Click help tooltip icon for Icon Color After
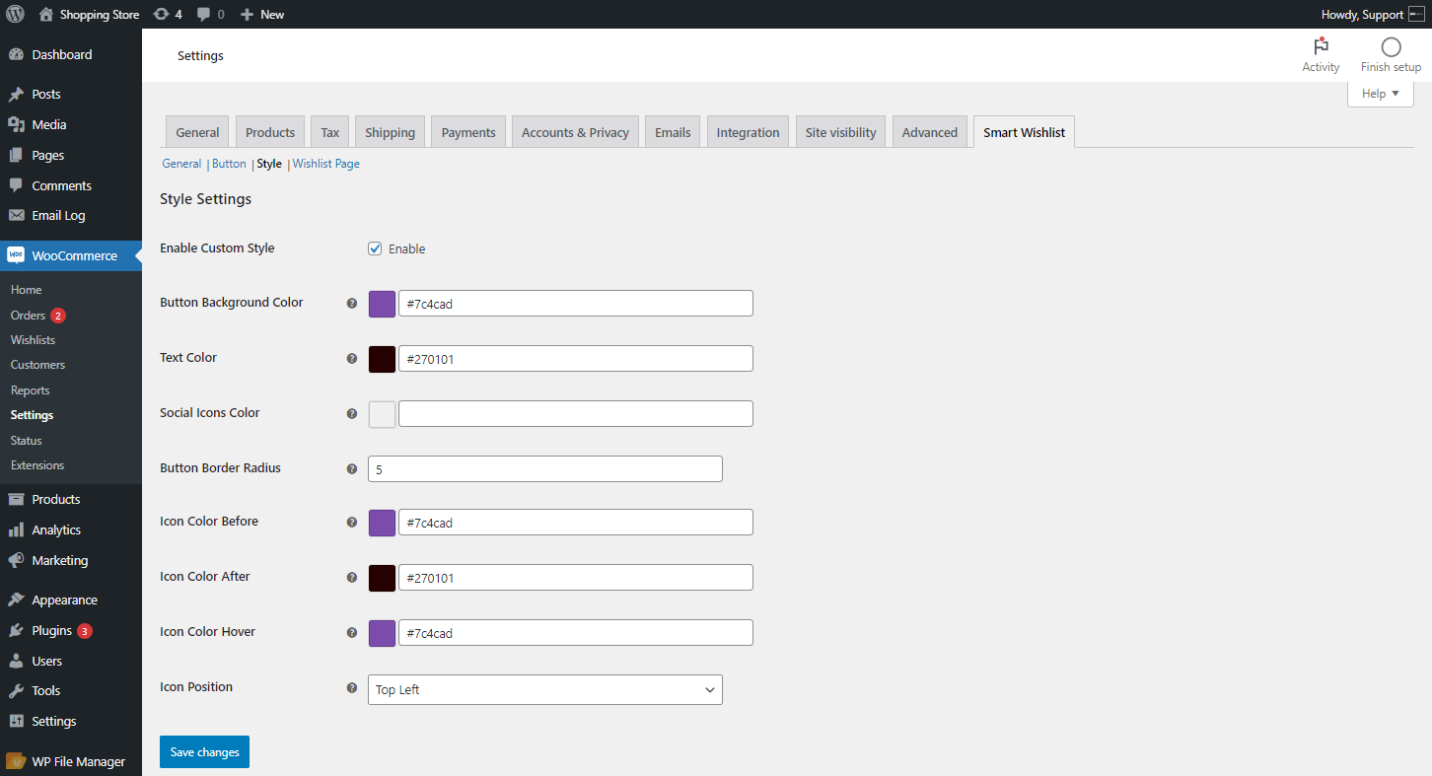 pos(352,578)
